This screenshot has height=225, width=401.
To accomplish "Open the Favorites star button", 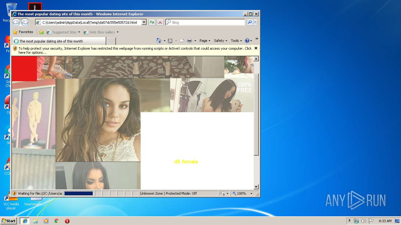I will 23,32.
